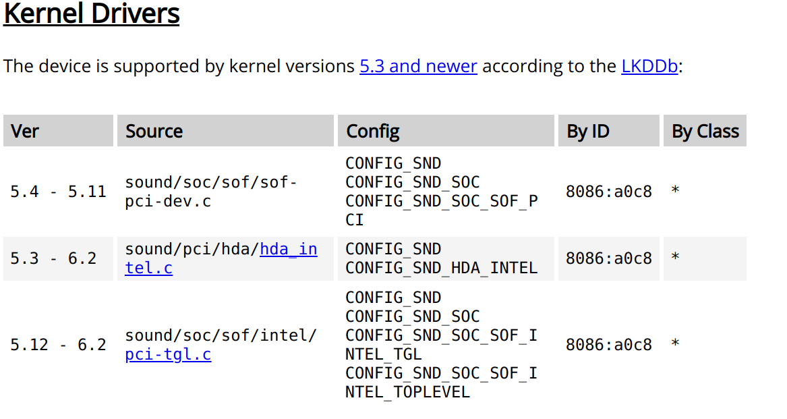Click the CONFIG_SND_HDA_INTEL config text
The height and width of the screenshot is (419, 787).
pyautogui.click(x=441, y=268)
